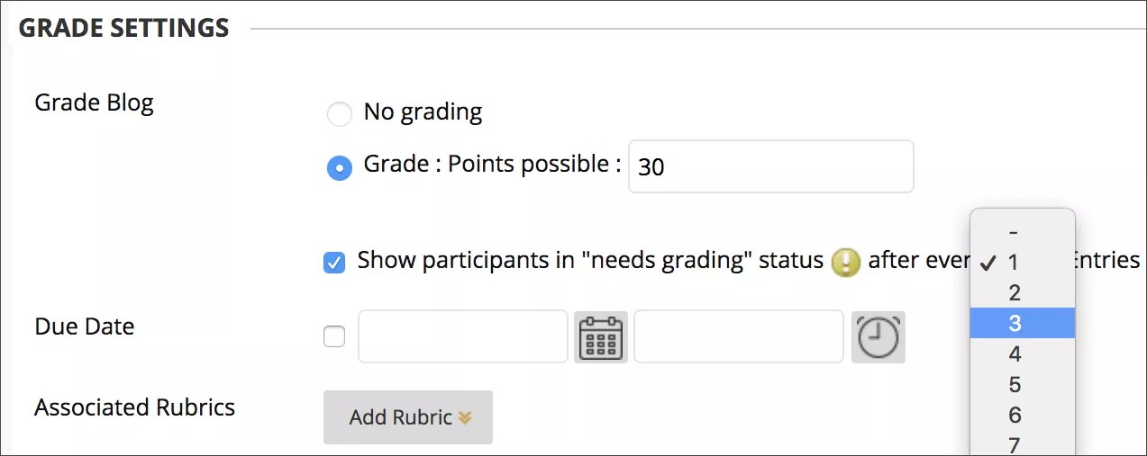Select the Grade Points possible radio button

(339, 167)
